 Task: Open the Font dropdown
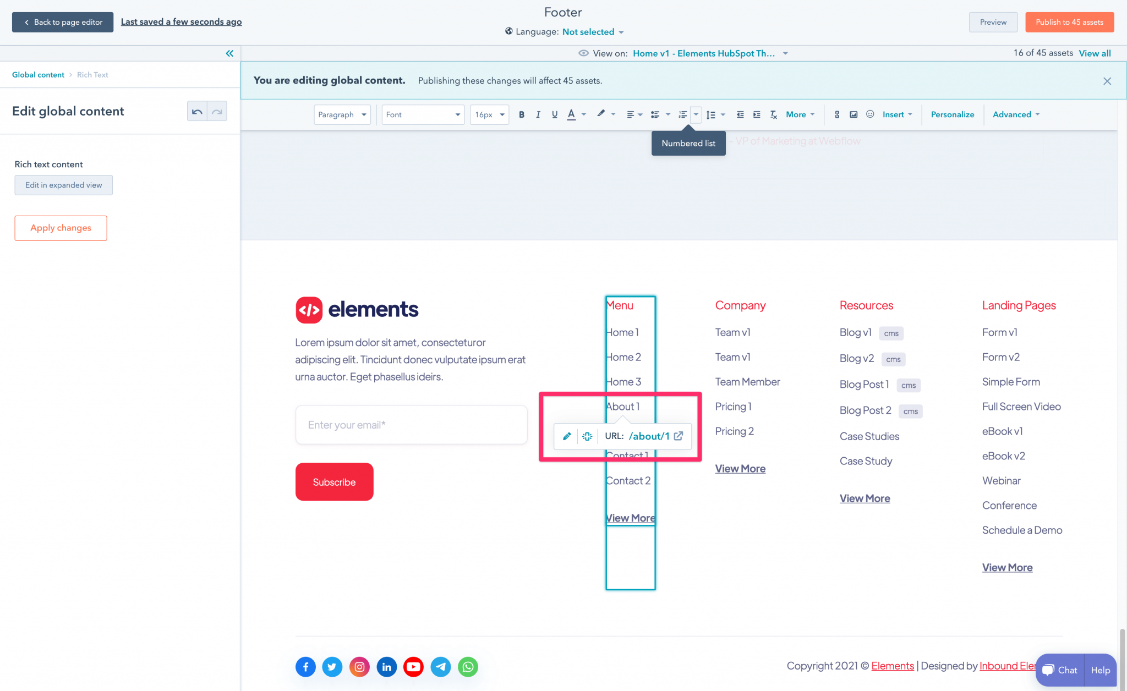click(423, 114)
